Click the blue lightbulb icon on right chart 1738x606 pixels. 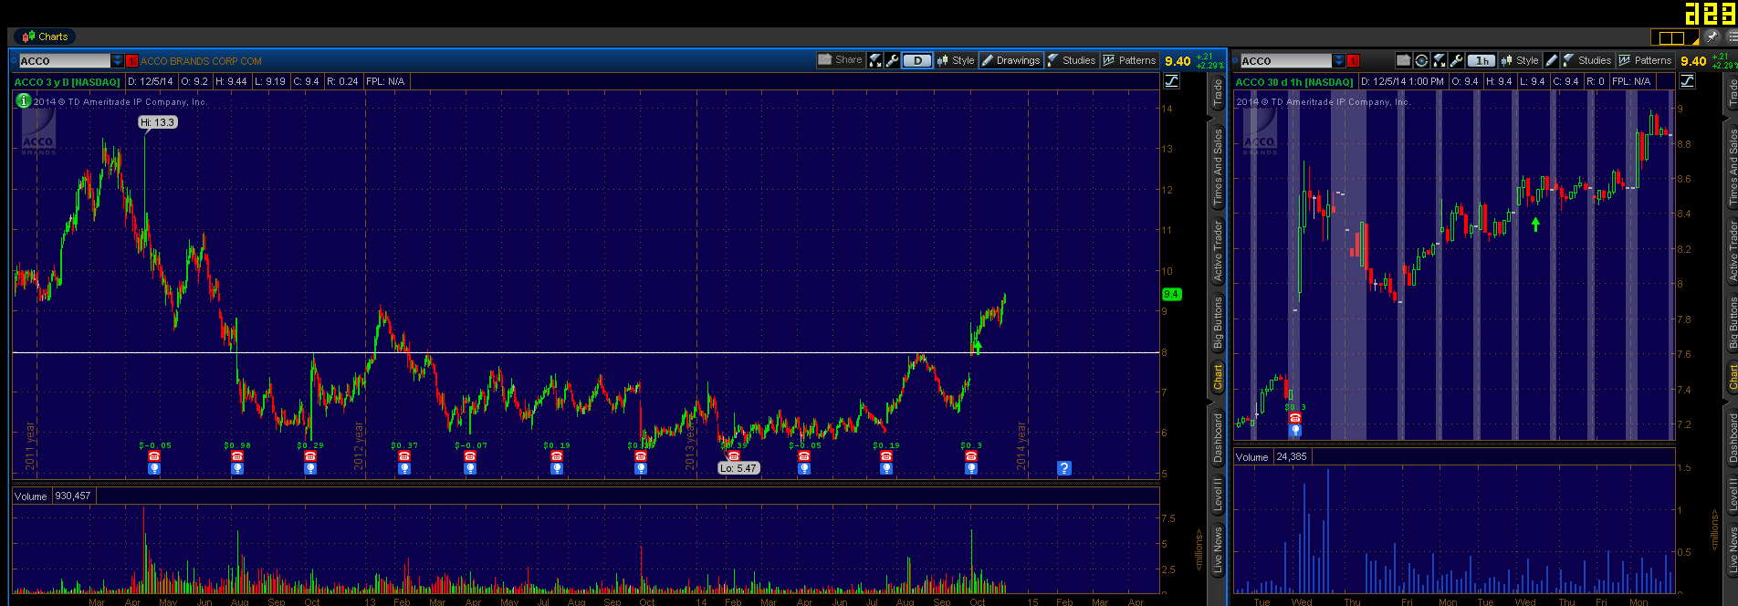(1294, 430)
